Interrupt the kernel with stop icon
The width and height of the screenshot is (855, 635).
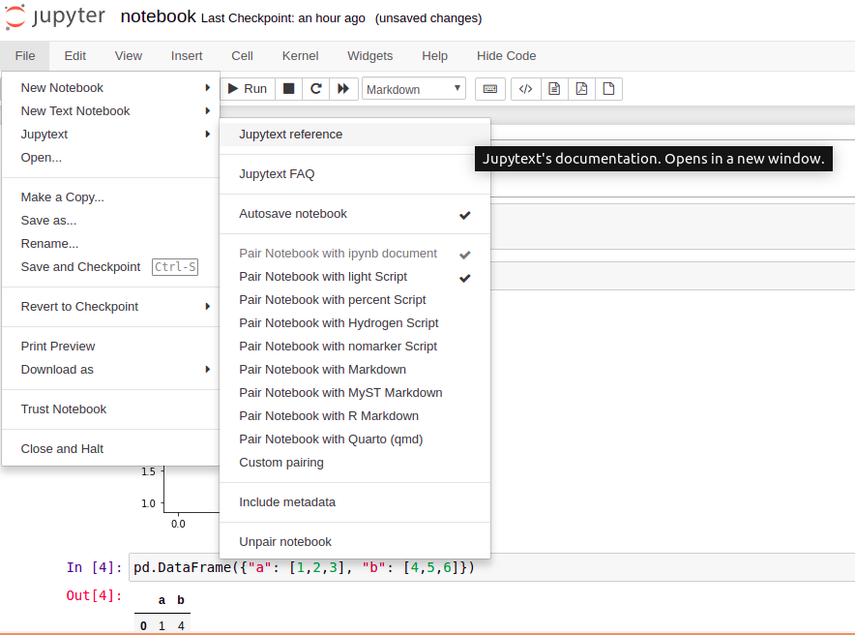coord(286,88)
